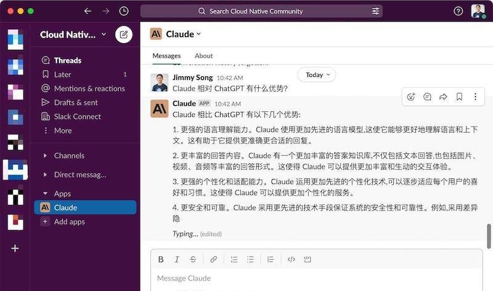The image size is (493, 291).
Task: Open the Today date dropdown
Action: pyautogui.click(x=317, y=74)
